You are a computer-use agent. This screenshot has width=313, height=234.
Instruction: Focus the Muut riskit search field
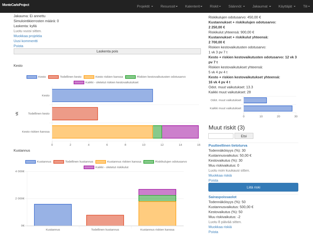(221, 136)
